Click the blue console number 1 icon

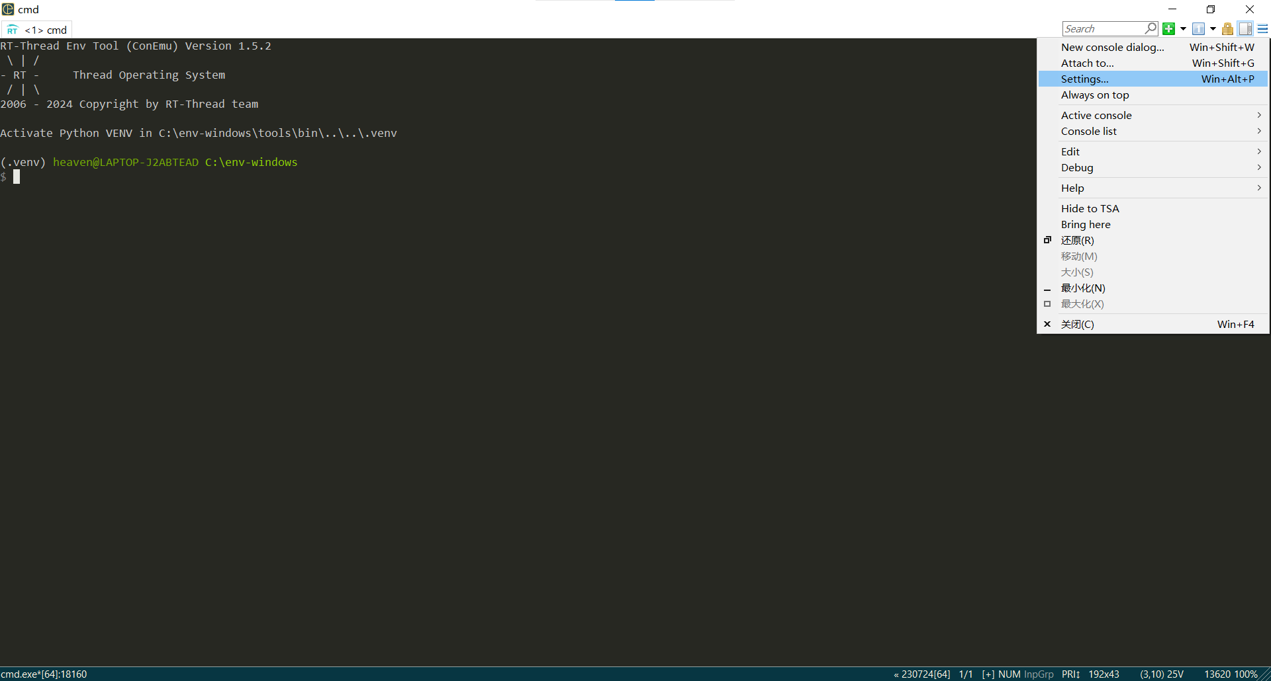pos(1199,28)
